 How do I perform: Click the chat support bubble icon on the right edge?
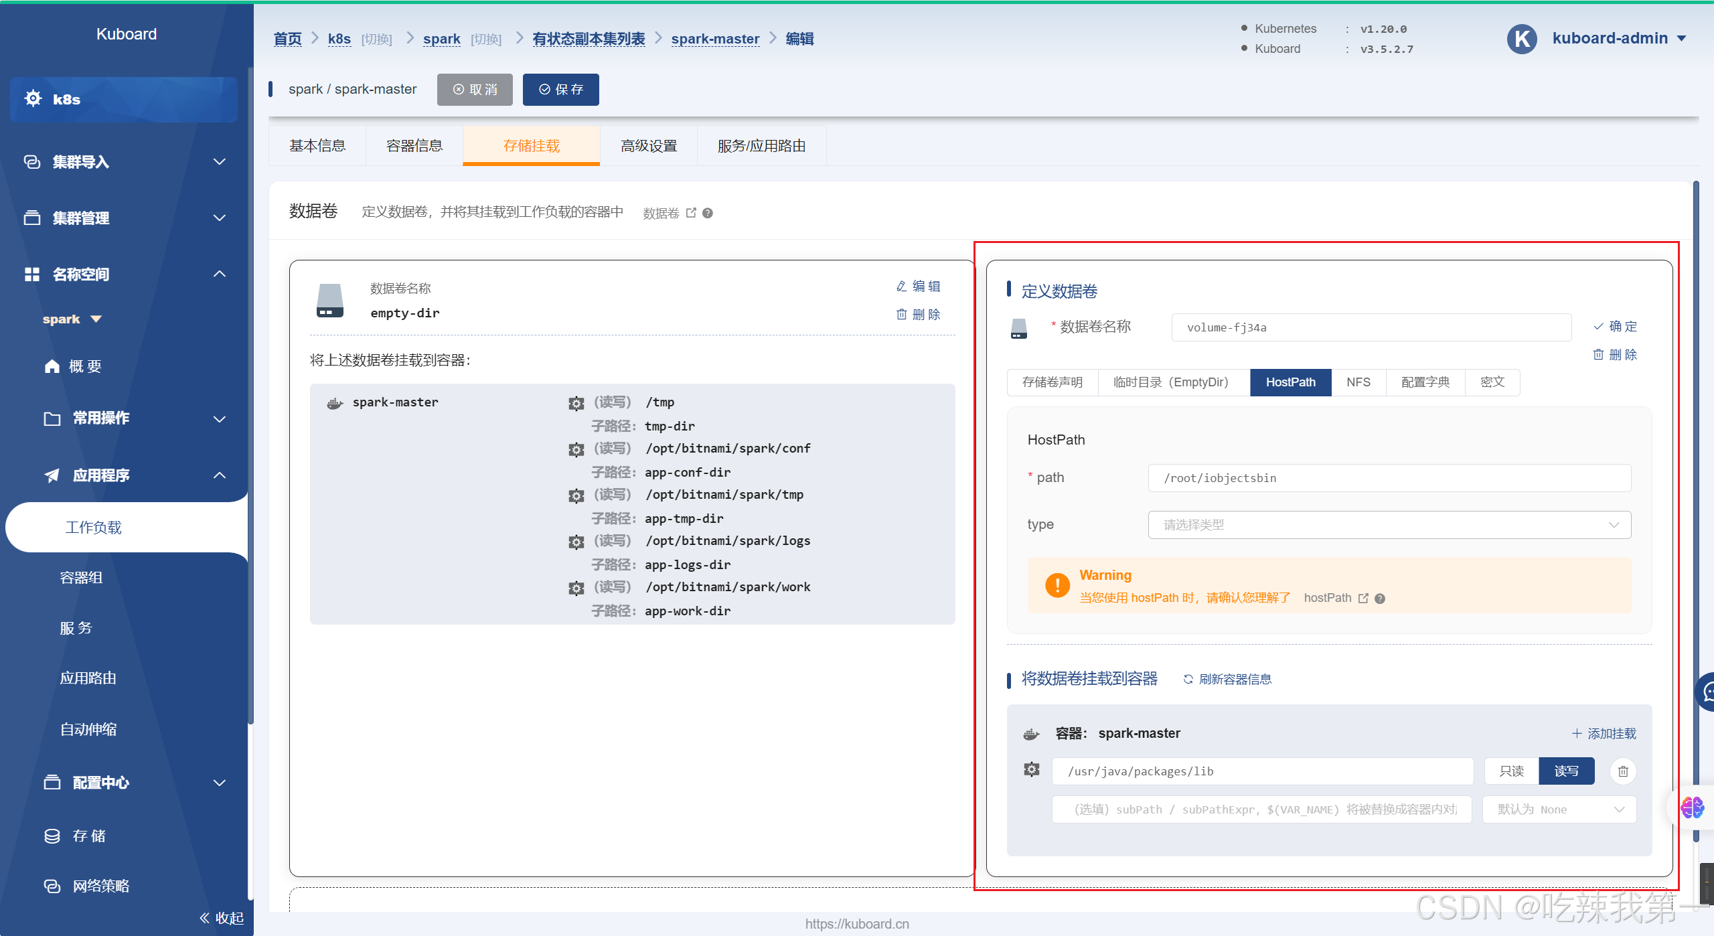tap(1706, 692)
